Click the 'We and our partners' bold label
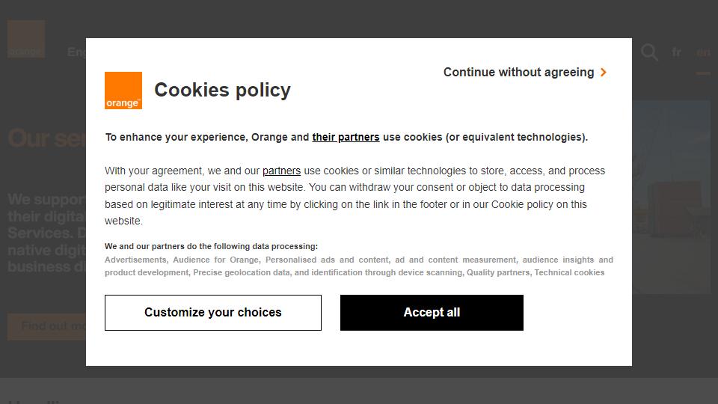This screenshot has width=718, height=404. pos(211,246)
